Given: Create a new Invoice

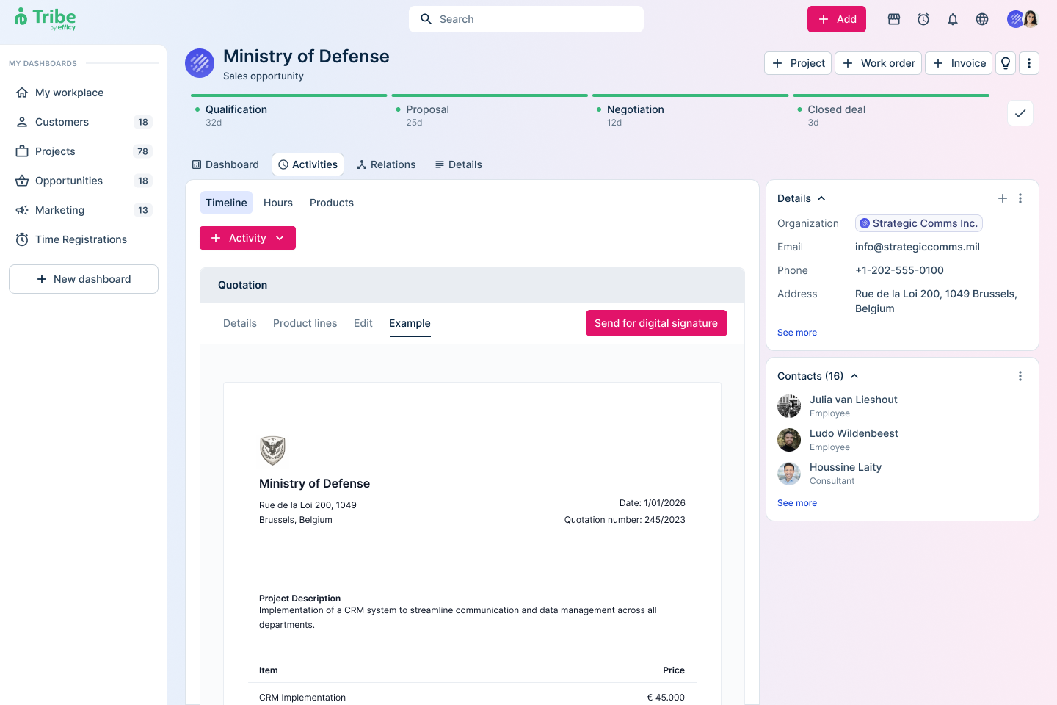Looking at the screenshot, I should (959, 63).
